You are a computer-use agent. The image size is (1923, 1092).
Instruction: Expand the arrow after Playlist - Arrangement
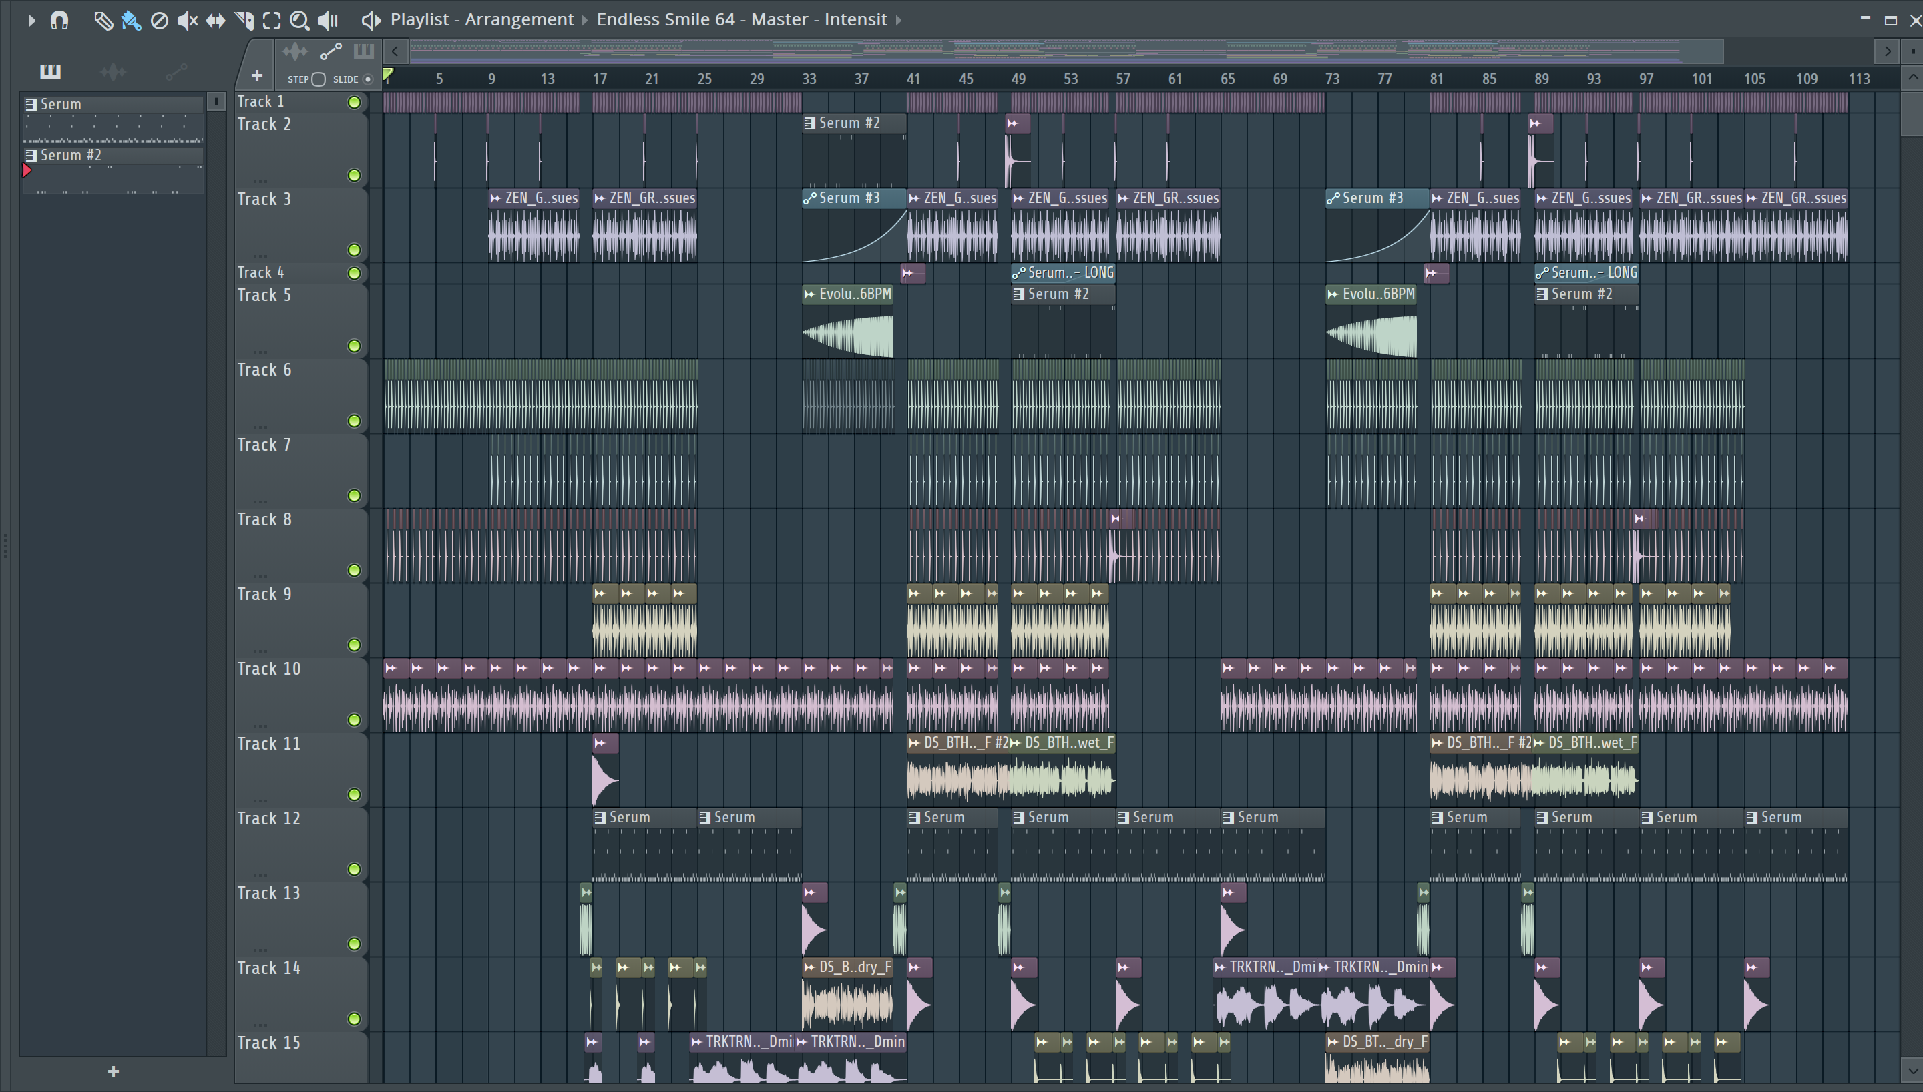click(585, 20)
